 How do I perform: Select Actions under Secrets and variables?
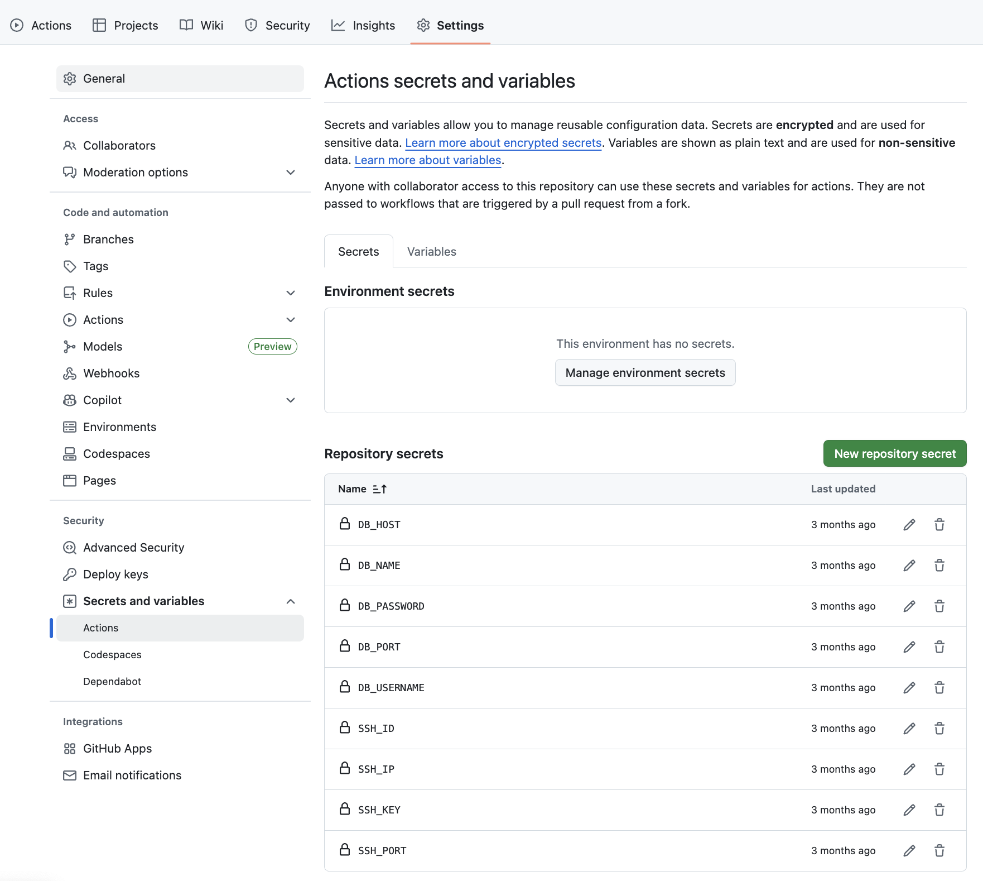point(180,628)
